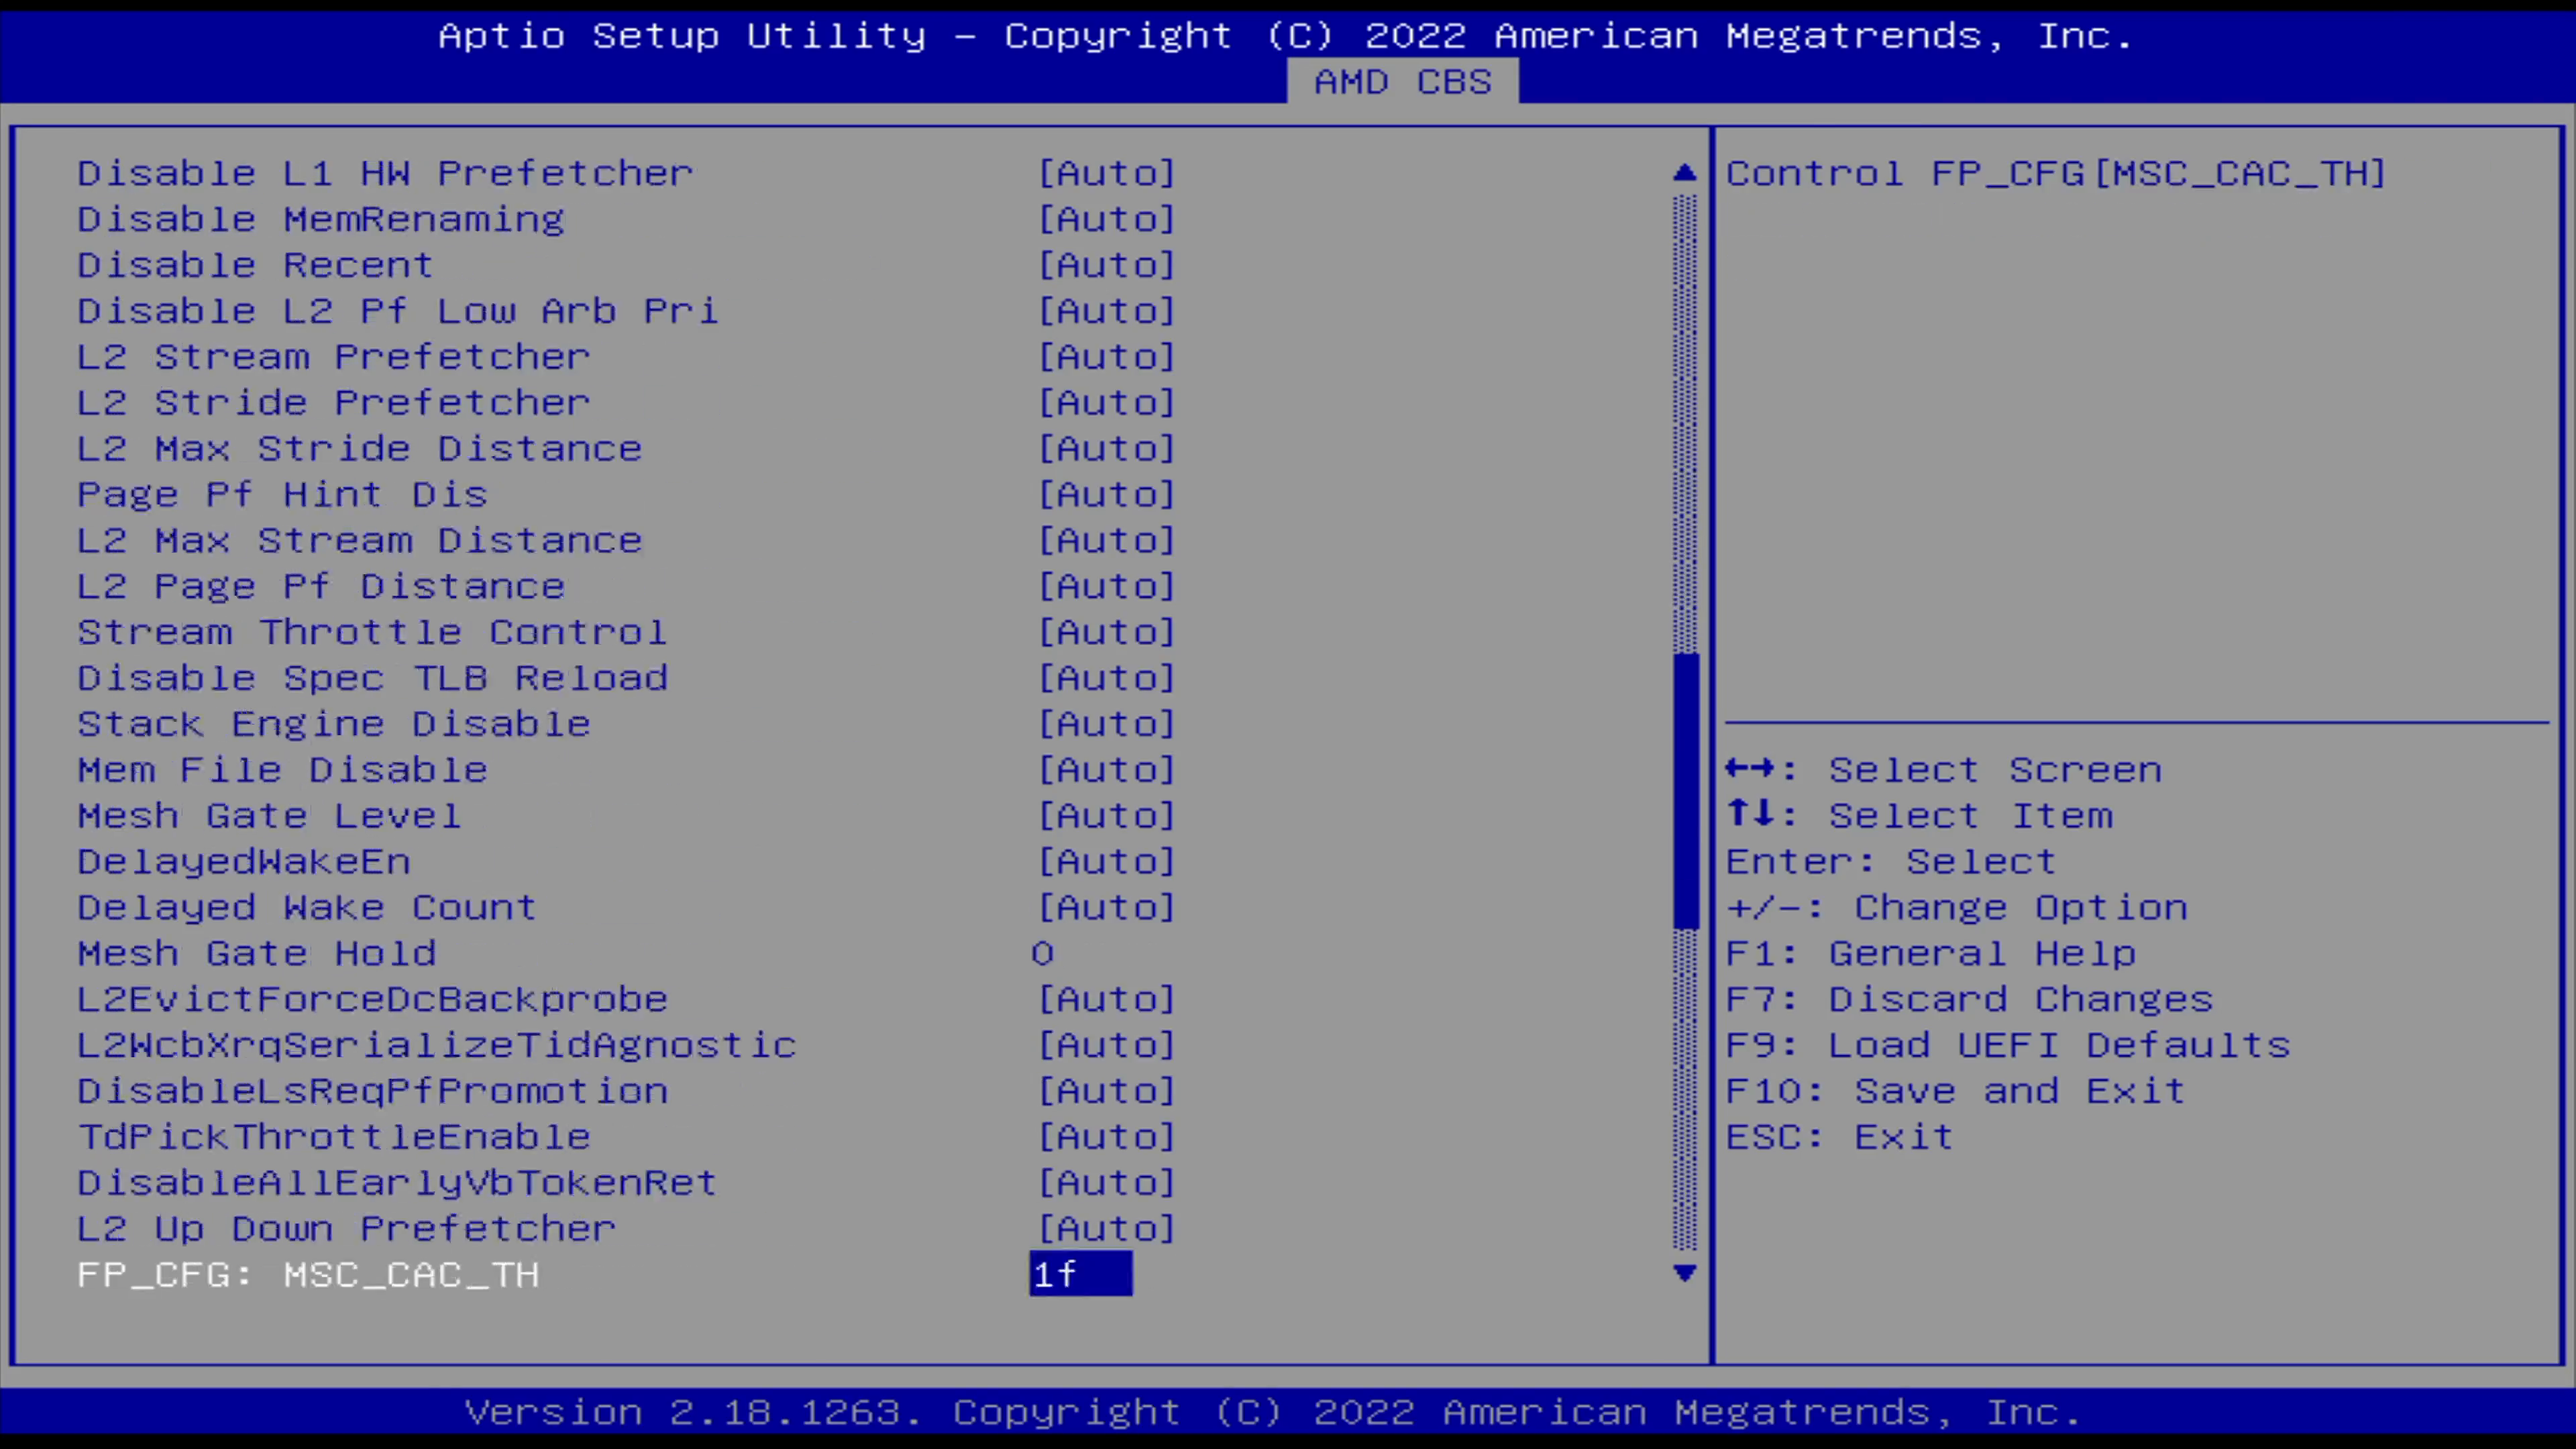Click the left-right arrows Select Screen hint
This screenshot has width=2576, height=1449.
point(1944,771)
